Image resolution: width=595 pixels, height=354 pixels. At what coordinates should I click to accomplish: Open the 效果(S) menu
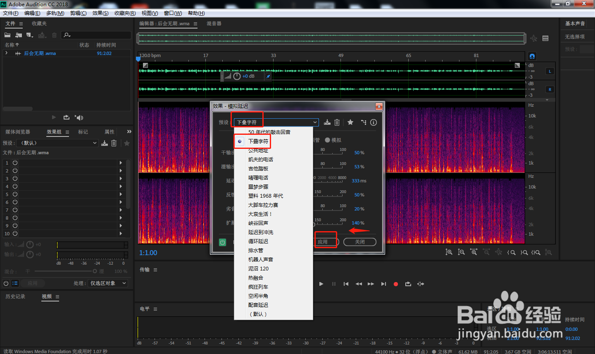pos(100,13)
